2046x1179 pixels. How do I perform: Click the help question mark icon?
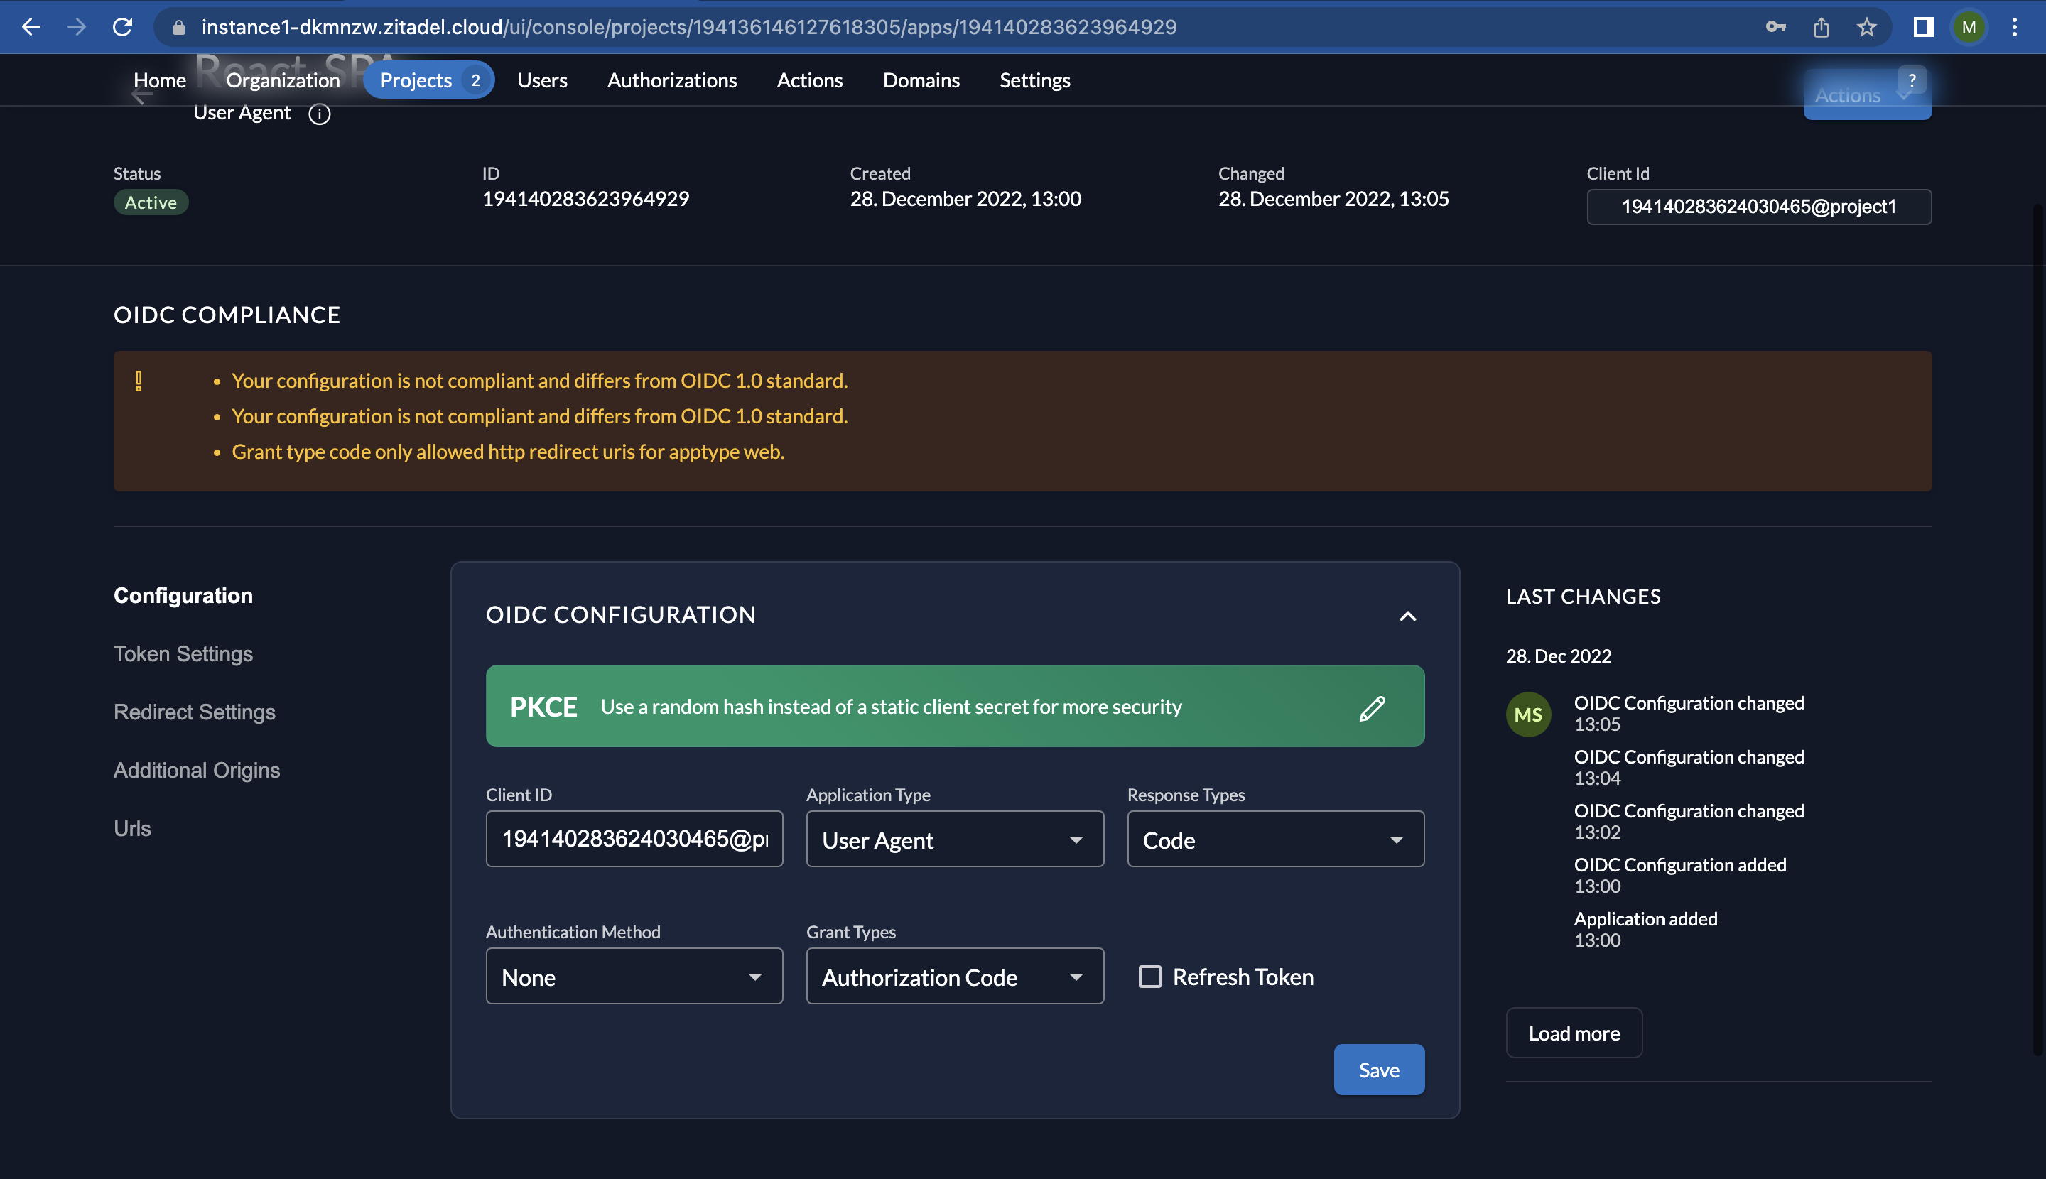(x=1912, y=80)
